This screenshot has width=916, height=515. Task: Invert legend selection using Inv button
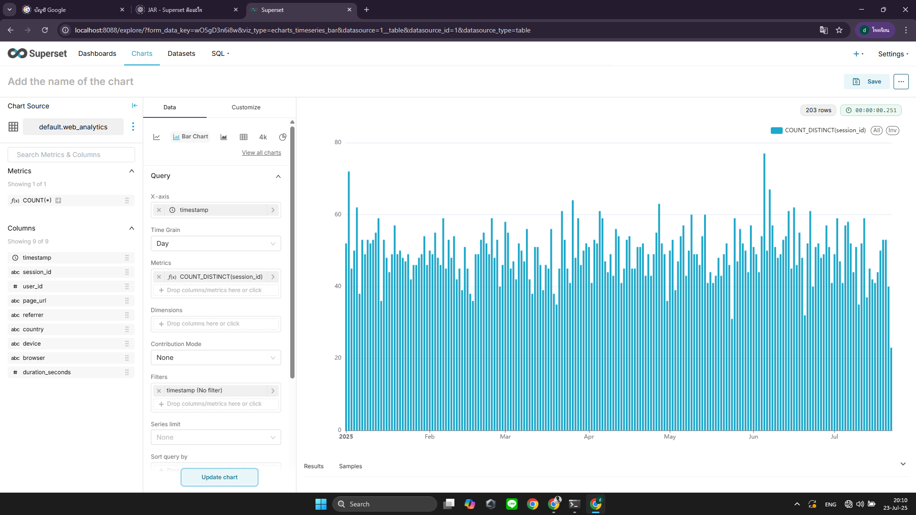pos(892,130)
